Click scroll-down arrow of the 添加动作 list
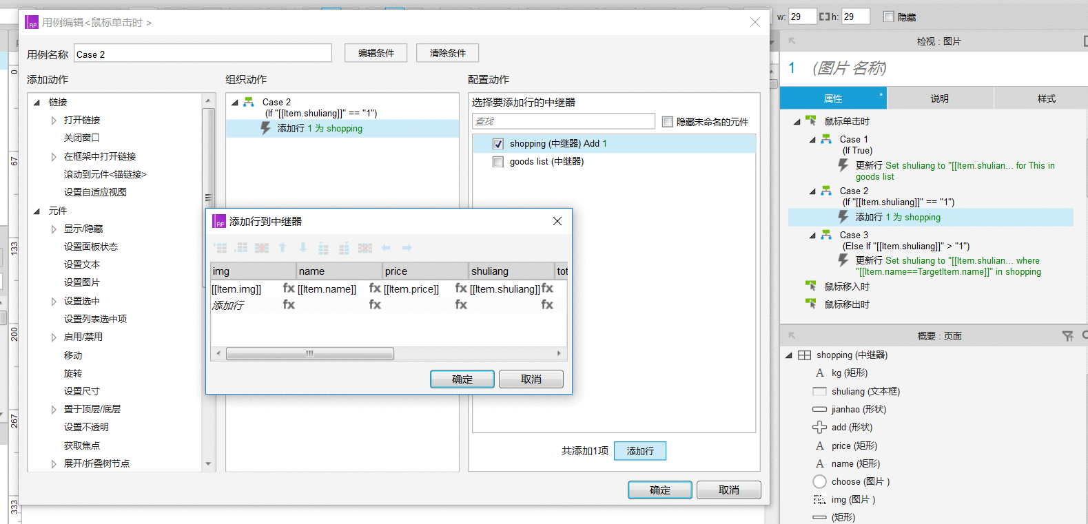1088x524 pixels. coord(209,464)
